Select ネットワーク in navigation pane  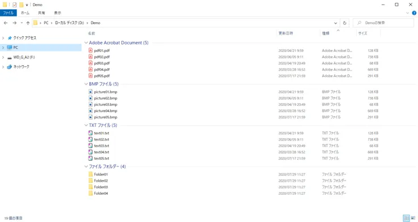coord(21,67)
